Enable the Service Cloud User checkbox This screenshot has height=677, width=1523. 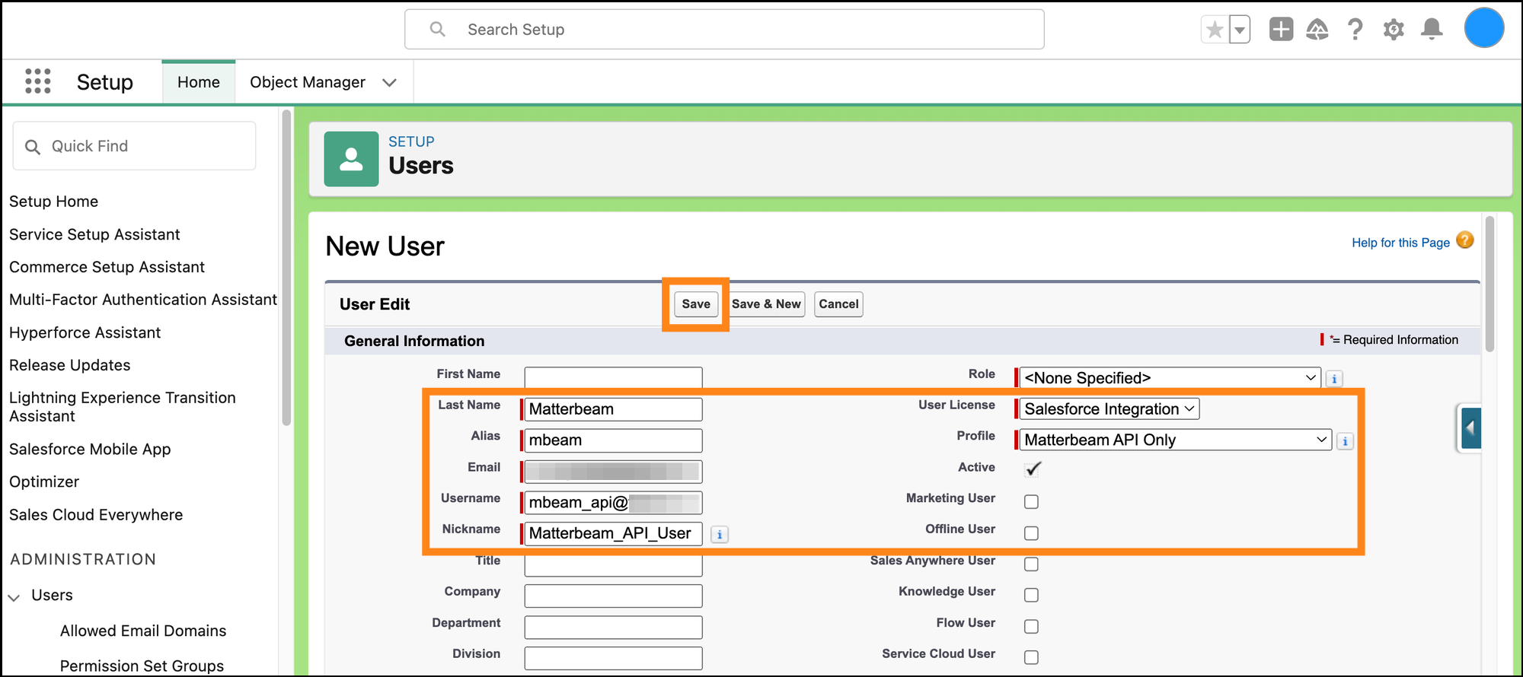1031,657
